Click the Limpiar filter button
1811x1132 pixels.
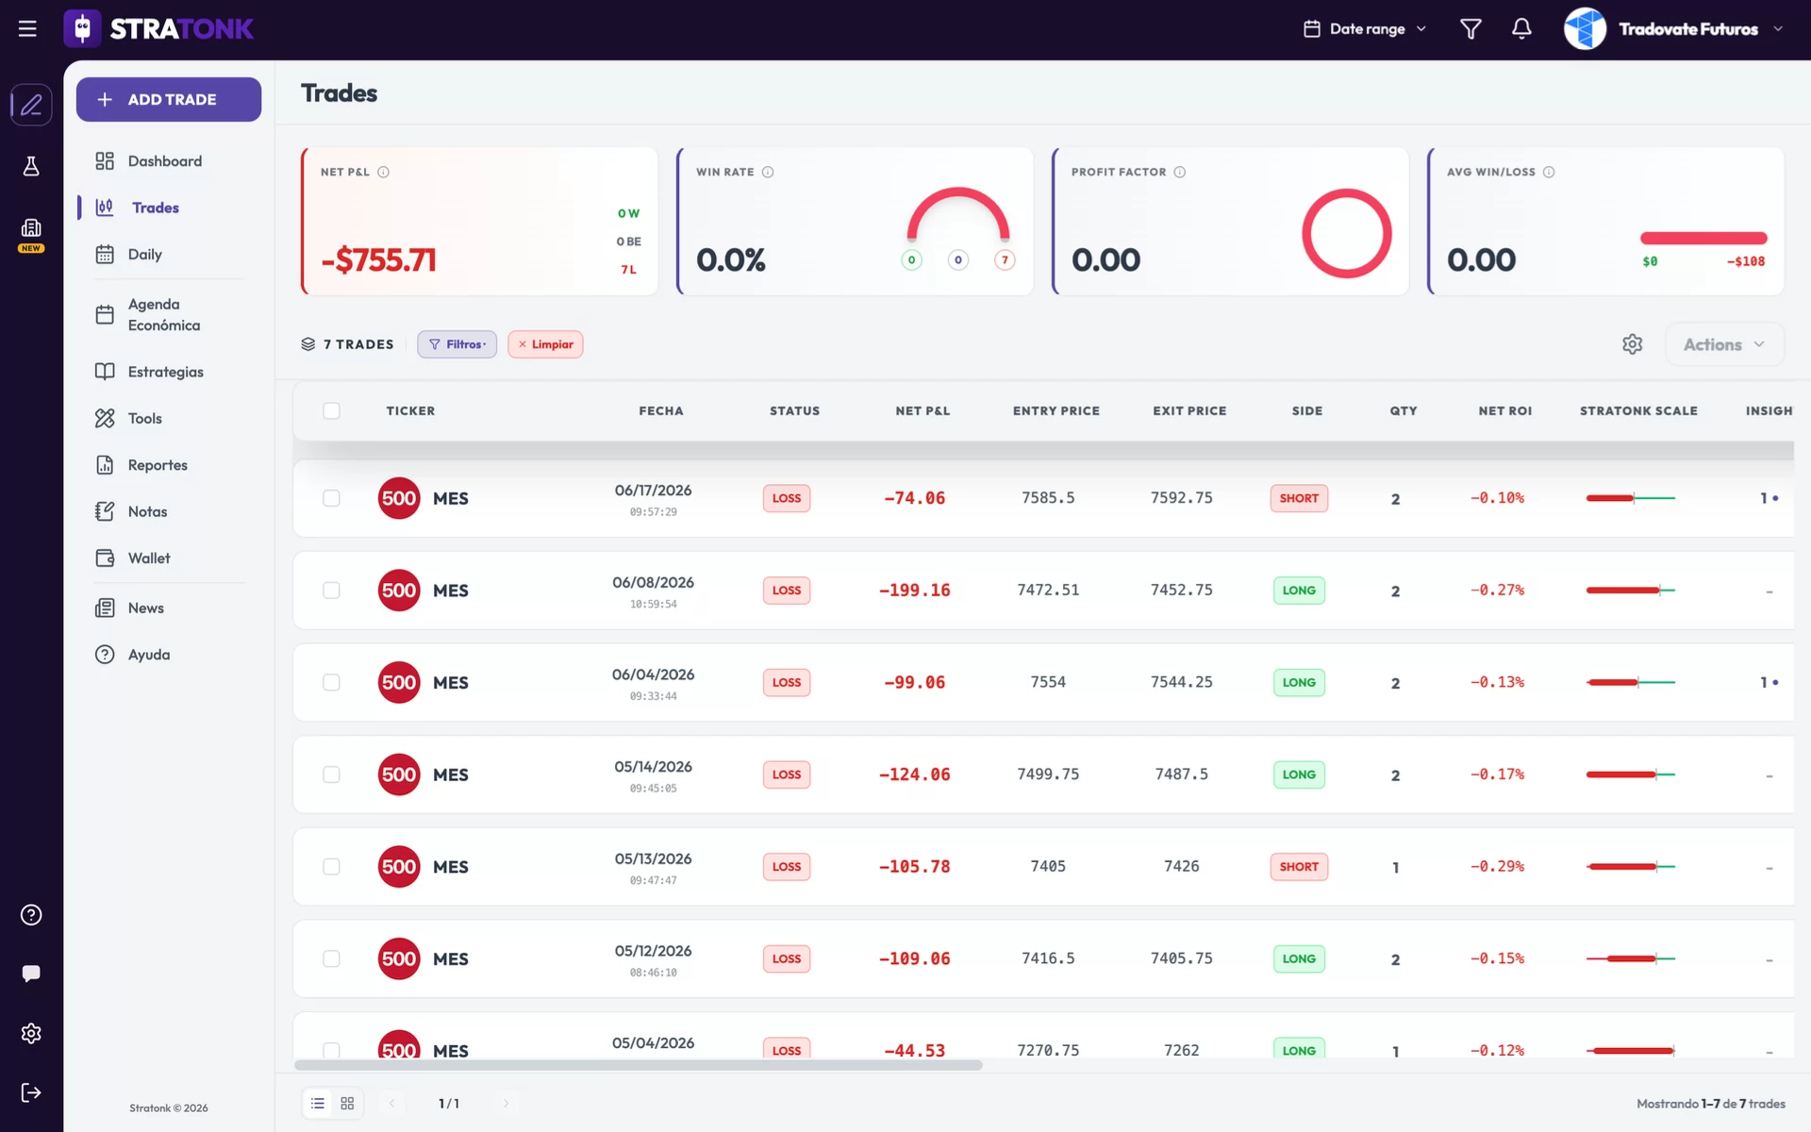(545, 344)
